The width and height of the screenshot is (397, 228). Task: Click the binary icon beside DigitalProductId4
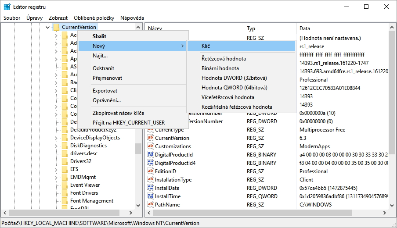coord(150,163)
